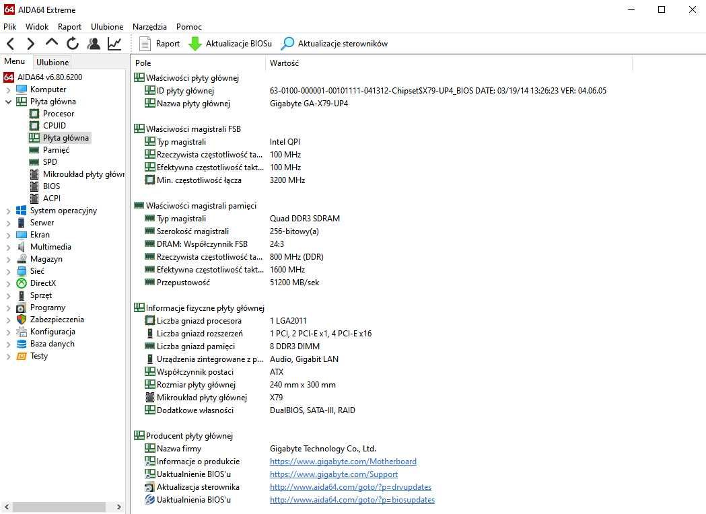Click the System operacyjny Windows icon
706x514 pixels.
coord(21,210)
